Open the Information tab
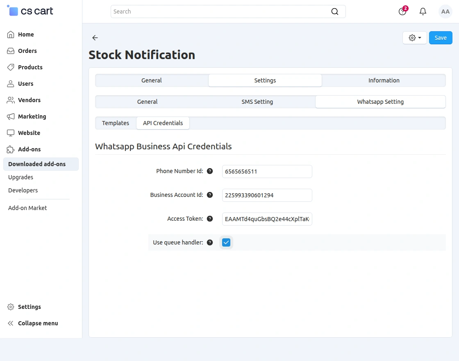 [384, 80]
